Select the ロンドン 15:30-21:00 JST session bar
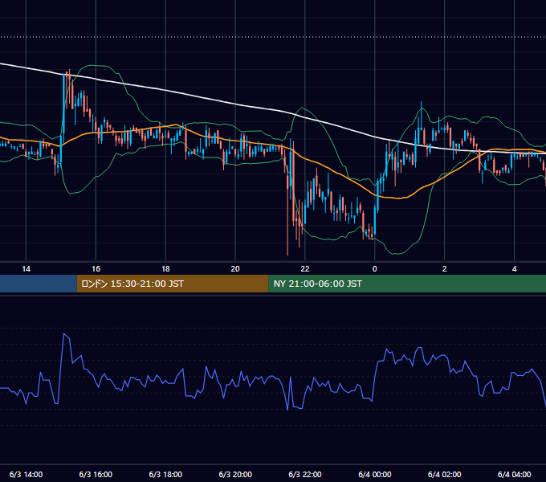This screenshot has width=546, height=482. 173,284
